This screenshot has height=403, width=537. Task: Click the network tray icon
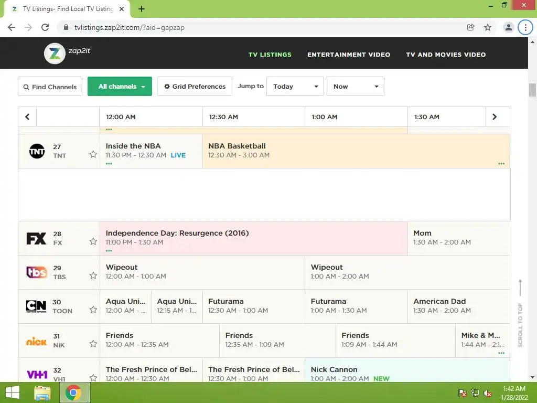[x=475, y=393]
